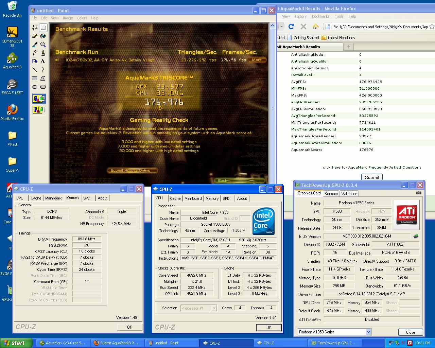435x348 pixels.
Task: Open the SuperPi desktop folder
Action: (12, 164)
